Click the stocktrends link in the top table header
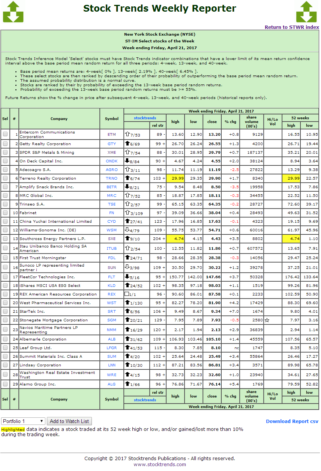This screenshot has width=321, height=471. [x=145, y=118]
